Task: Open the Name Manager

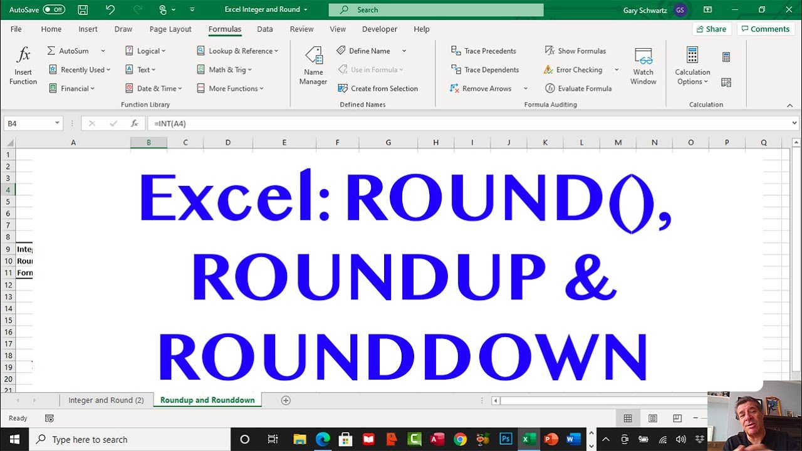Action: 313,66
